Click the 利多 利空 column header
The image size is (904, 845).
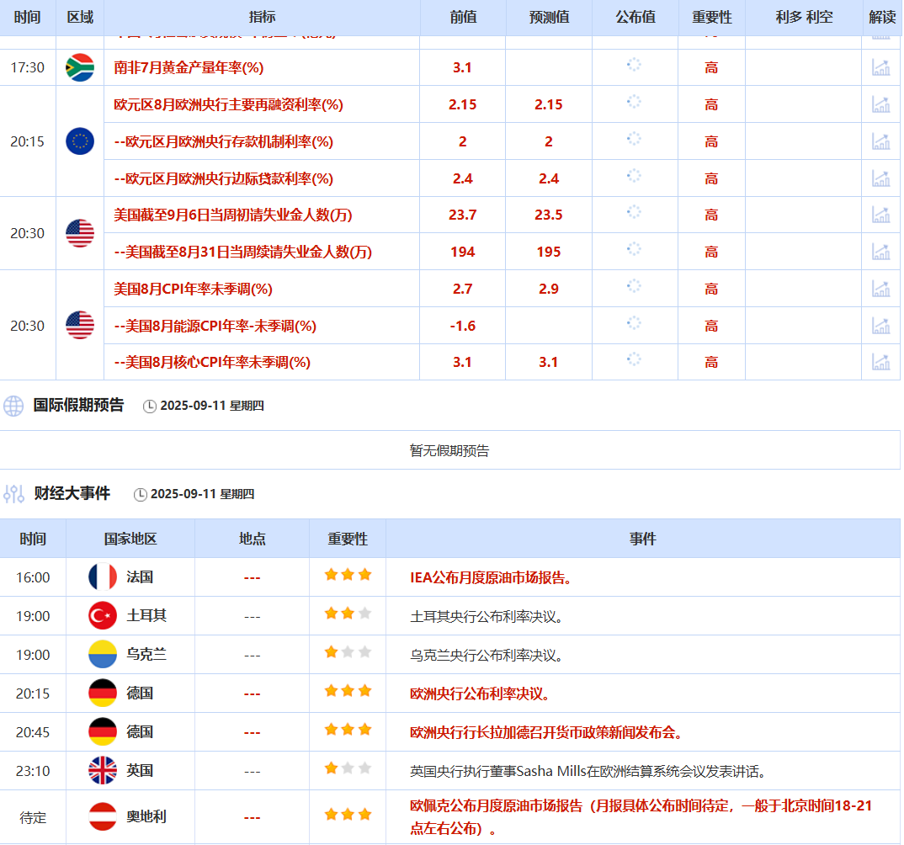click(x=804, y=18)
